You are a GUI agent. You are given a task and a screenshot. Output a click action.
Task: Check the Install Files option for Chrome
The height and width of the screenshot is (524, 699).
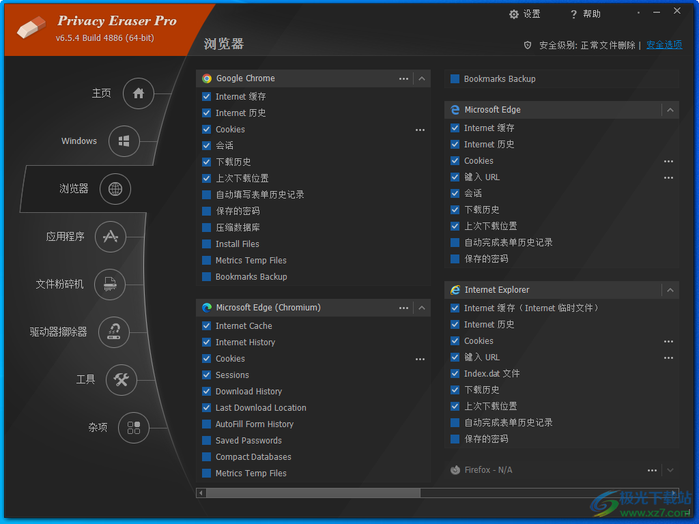[x=206, y=244]
